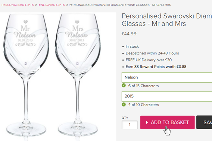
Task: Click the diamante crystal on the right glass
Action: [77, 64]
